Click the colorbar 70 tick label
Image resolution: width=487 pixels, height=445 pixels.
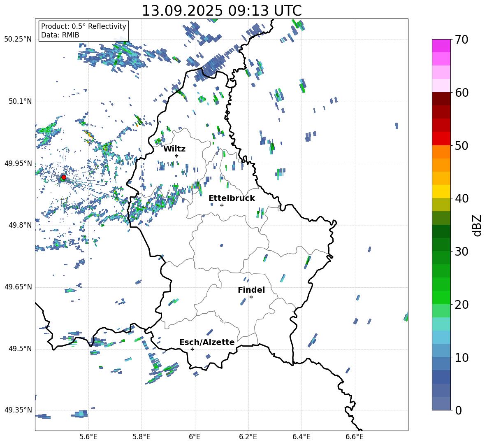click(461, 40)
